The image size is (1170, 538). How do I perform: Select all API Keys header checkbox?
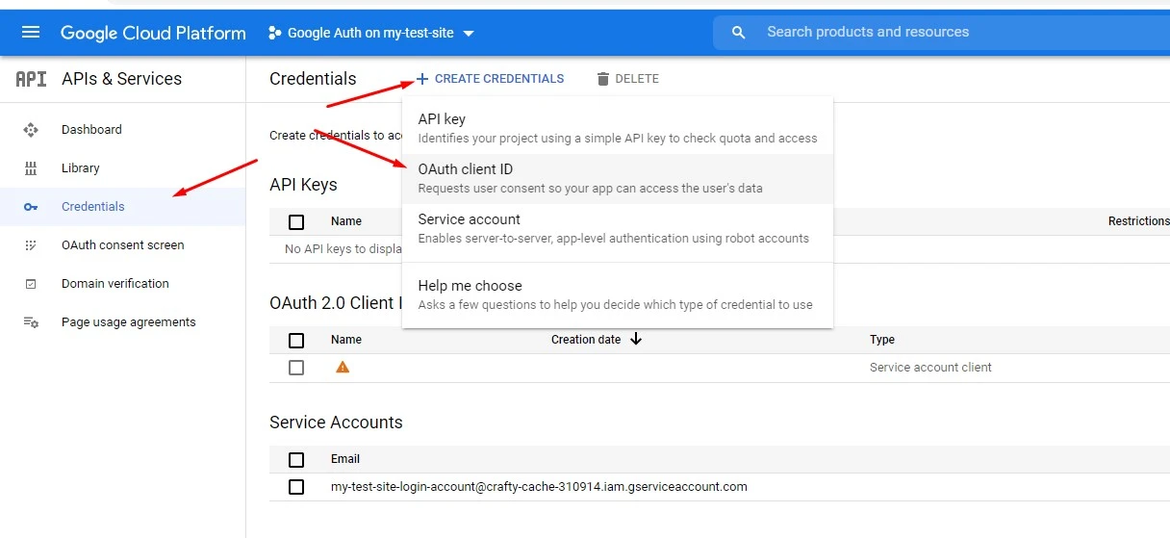coord(296,222)
